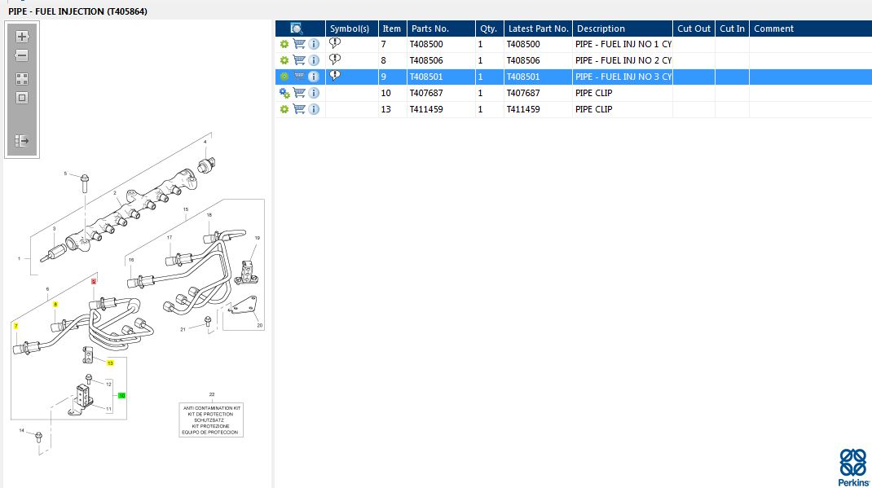Click the Cut In column header

click(x=732, y=29)
